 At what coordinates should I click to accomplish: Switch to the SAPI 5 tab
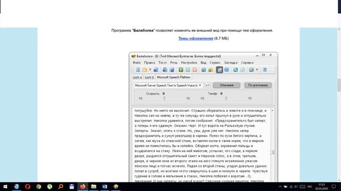click(x=149, y=77)
